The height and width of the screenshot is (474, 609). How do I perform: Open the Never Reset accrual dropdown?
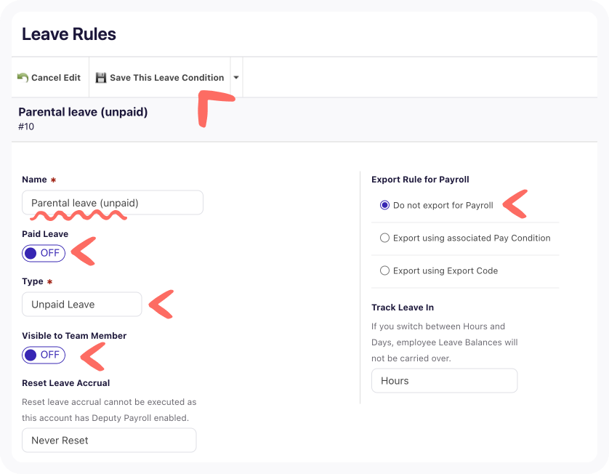(109, 441)
